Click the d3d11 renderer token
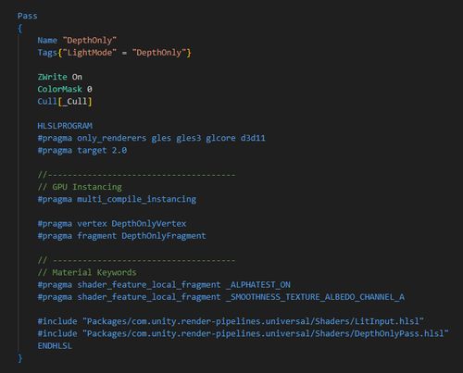The width and height of the screenshot is (463, 373). 253,138
